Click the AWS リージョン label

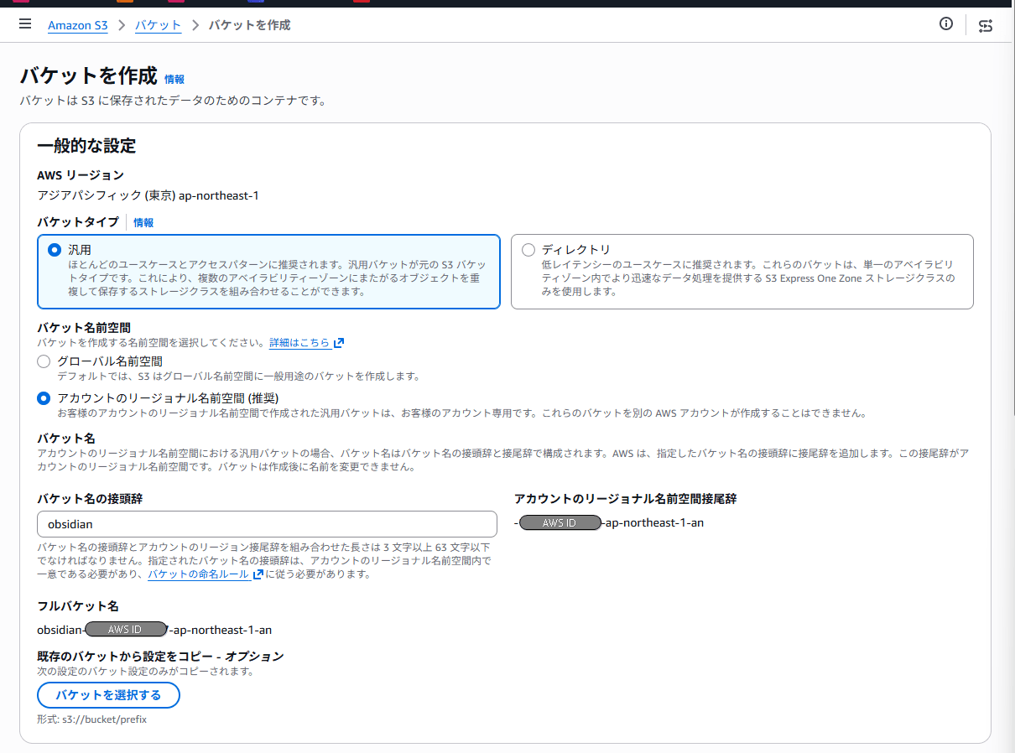pyautogui.click(x=81, y=175)
